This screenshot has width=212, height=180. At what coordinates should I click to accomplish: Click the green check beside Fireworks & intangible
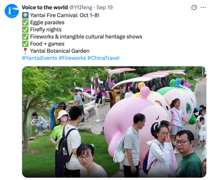click(25, 37)
